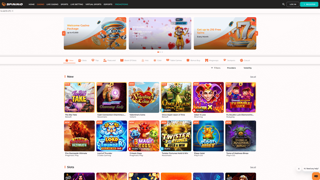Click the star badge on Fu Double Luck

(241, 84)
